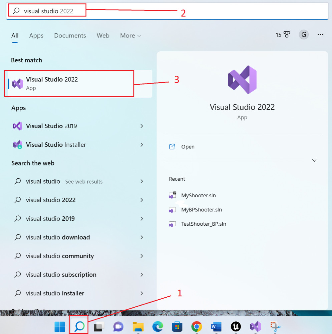Click the search text box
Viewport: 332px width, 334px height.
click(167, 11)
